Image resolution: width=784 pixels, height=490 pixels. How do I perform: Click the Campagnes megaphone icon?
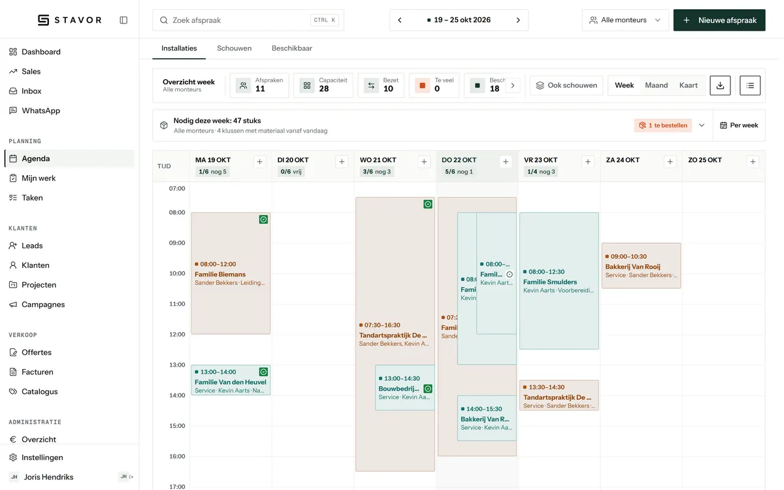click(x=13, y=304)
